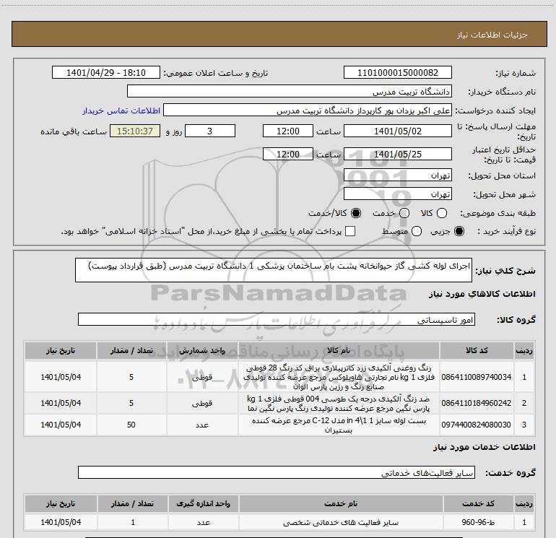Tick the اسناد خزانه اسلامی payment checkbox
556x538 pixels.
point(350,231)
